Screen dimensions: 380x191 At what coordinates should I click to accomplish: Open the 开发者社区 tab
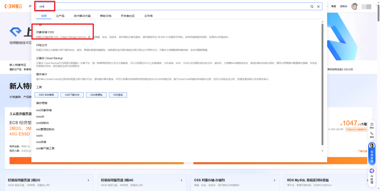coord(128,16)
